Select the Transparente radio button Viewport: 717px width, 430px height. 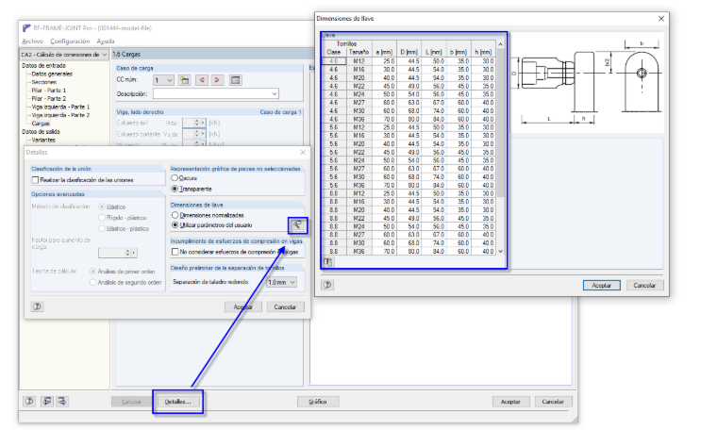click(x=175, y=189)
